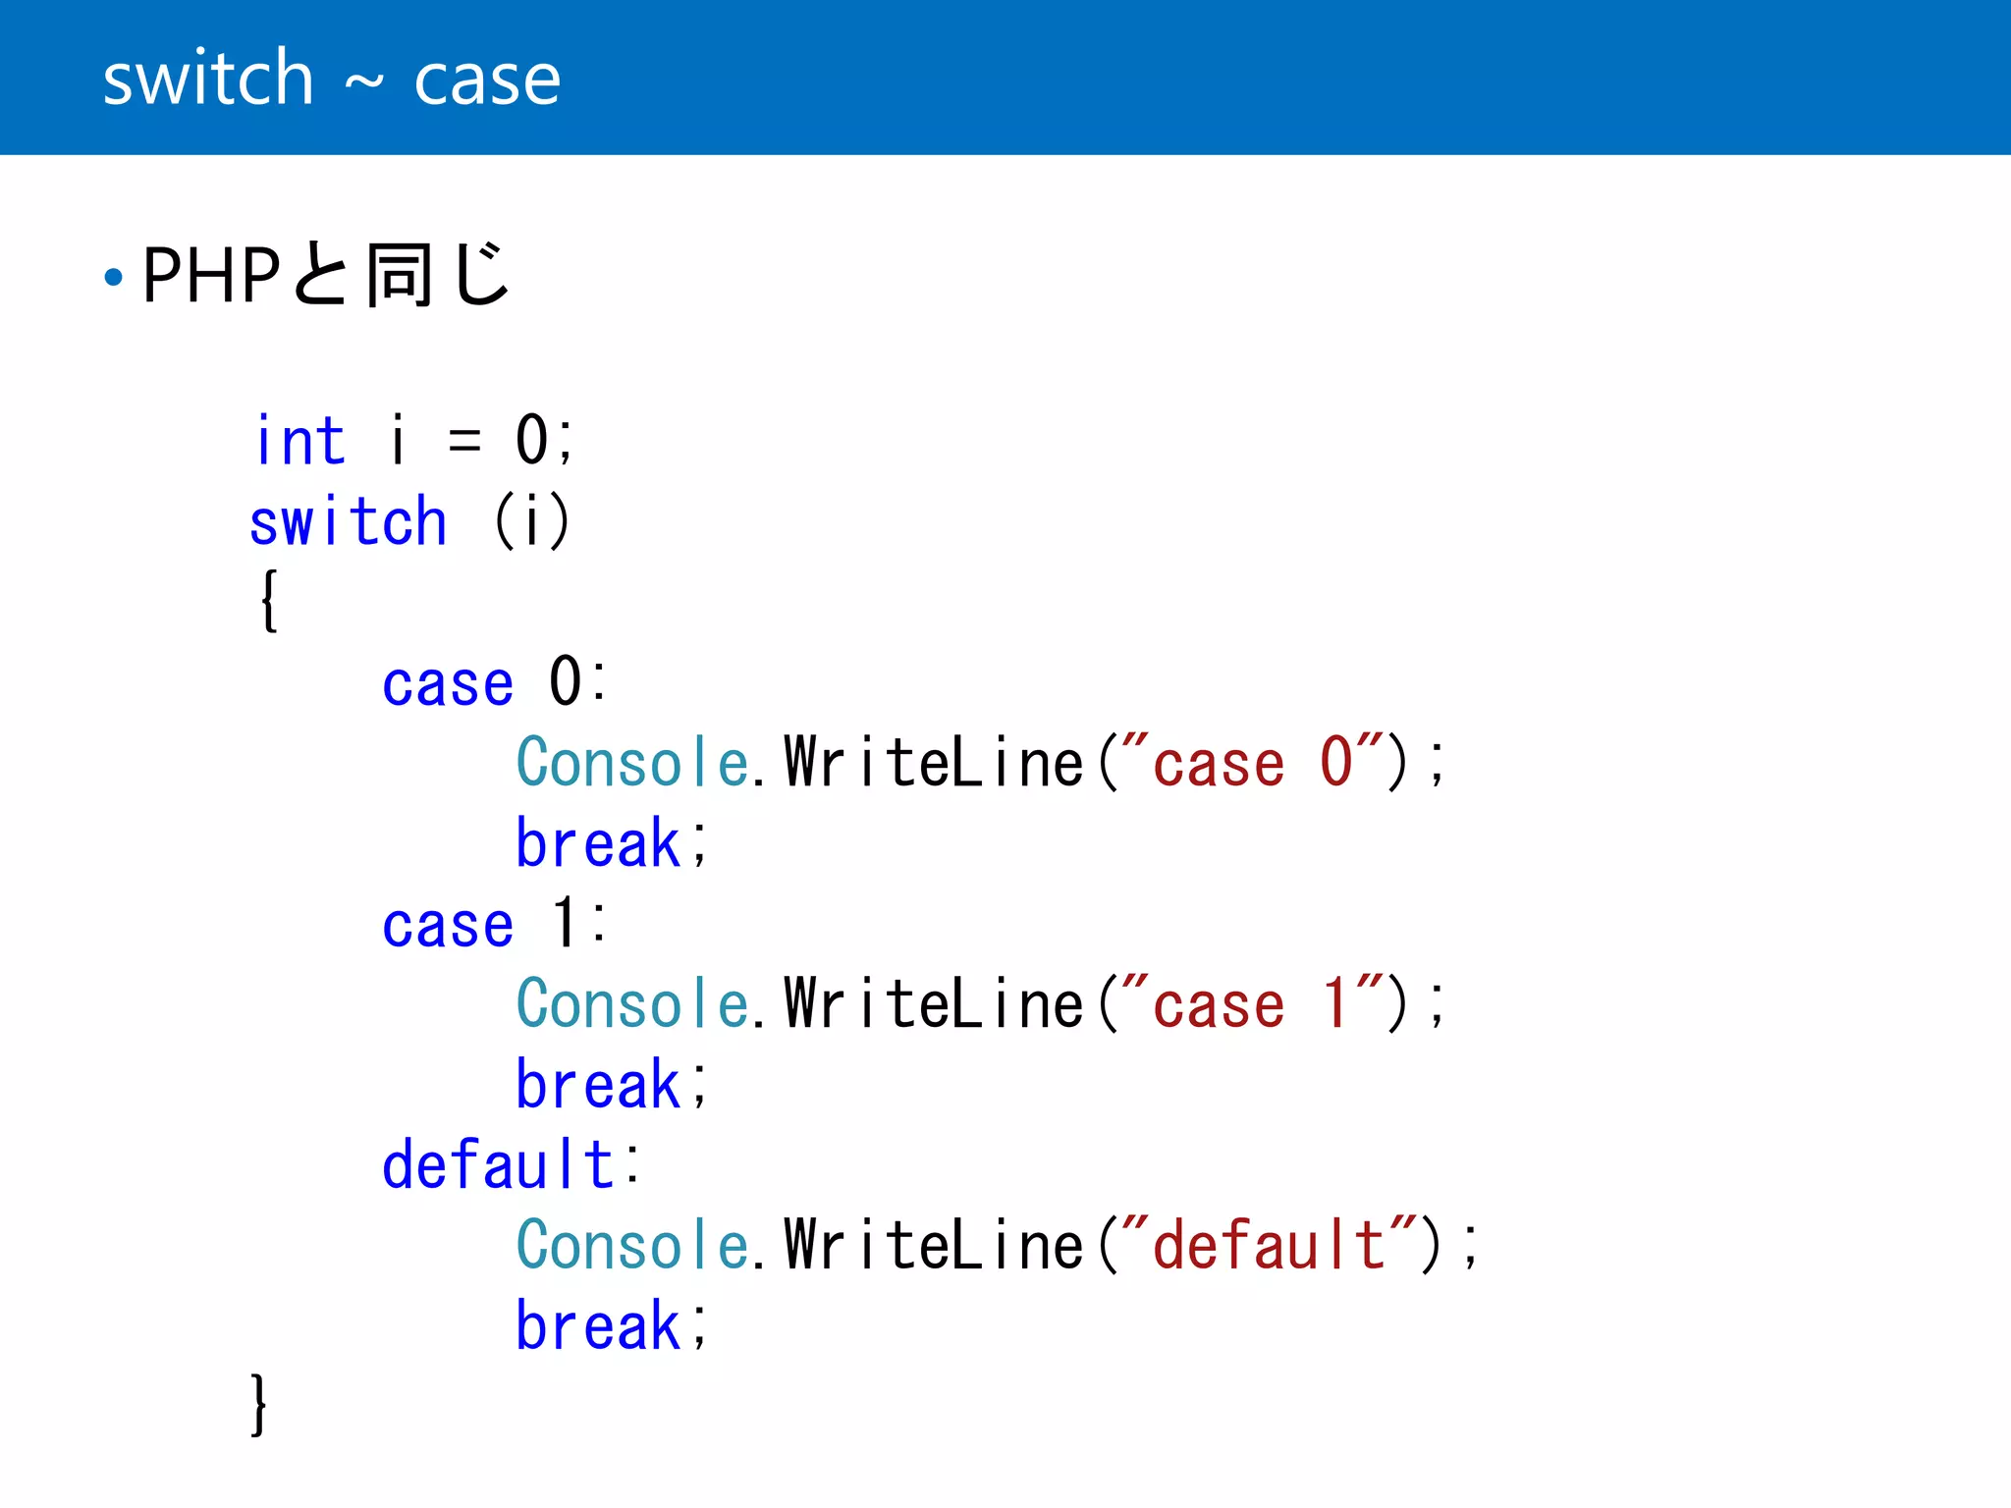Click the 'case 0:' label line
This screenshot has height=1508, width=2011.
coord(495,681)
